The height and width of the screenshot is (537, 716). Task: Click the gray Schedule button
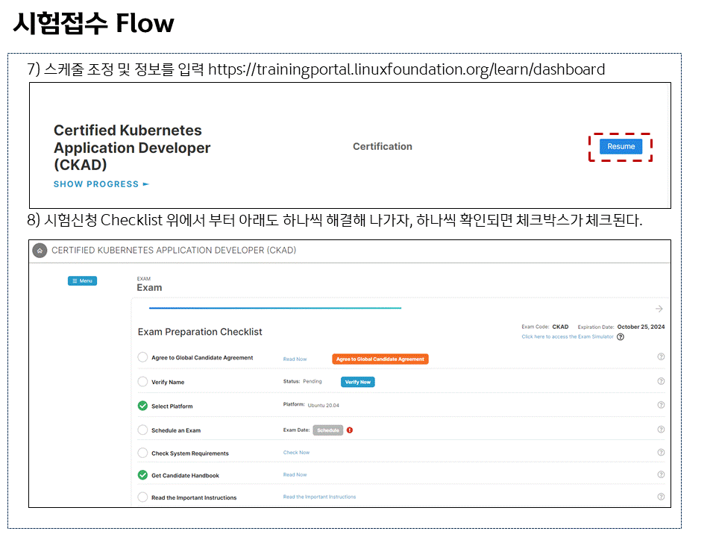328,430
